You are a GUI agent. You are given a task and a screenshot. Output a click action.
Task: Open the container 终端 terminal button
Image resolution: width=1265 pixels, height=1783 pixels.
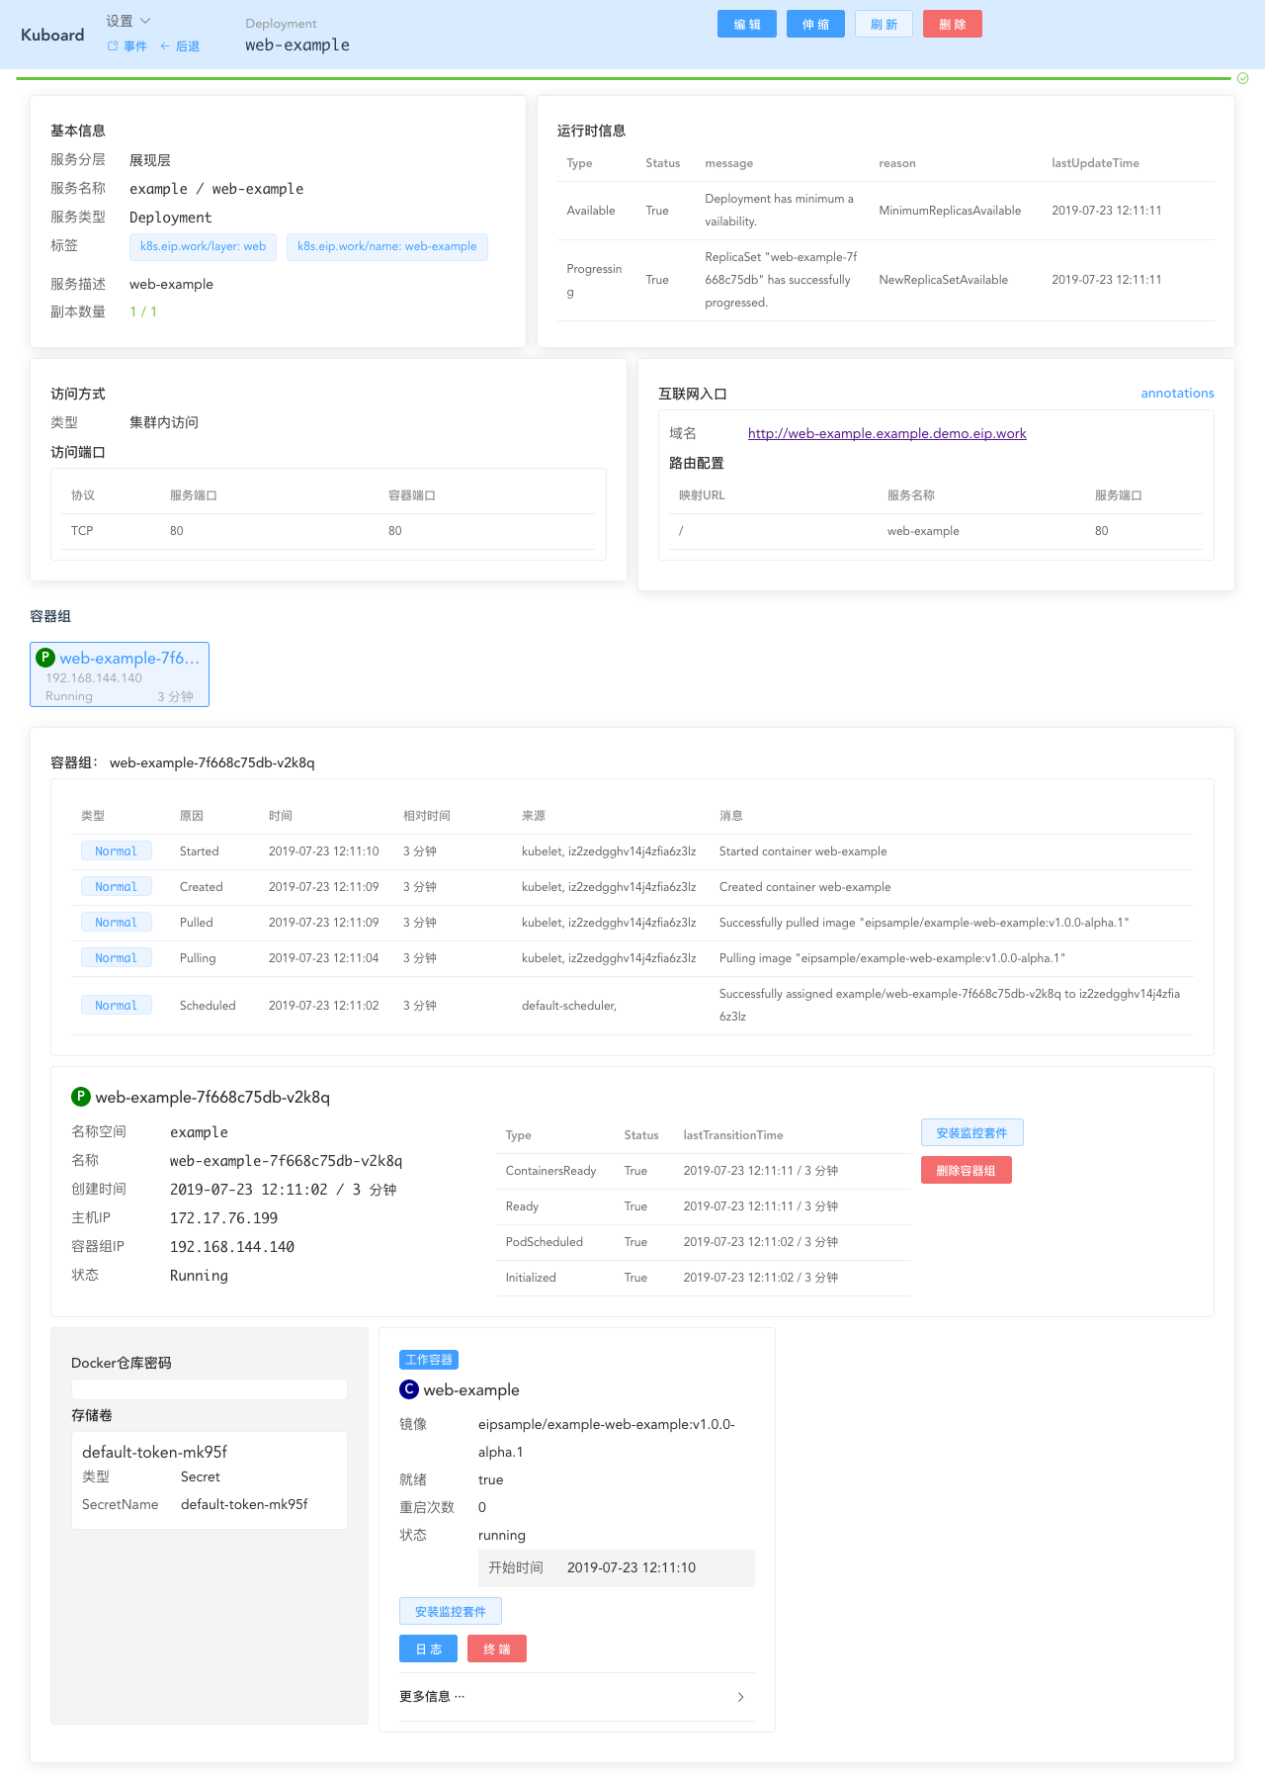pyautogui.click(x=496, y=1649)
